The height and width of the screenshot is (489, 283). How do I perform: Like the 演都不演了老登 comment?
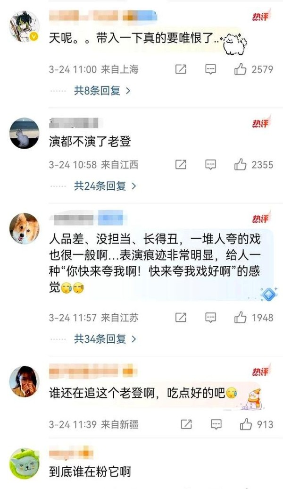(240, 164)
